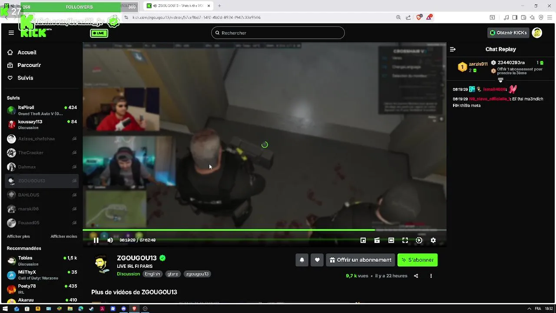Open the Discussion category link
The image size is (556, 313).
click(128, 274)
